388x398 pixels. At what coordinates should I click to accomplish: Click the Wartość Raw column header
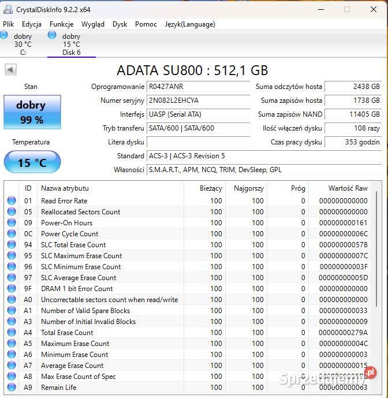[339, 188]
